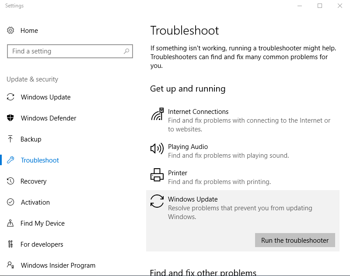Click the Update & security breadcrumb label
This screenshot has width=350, height=276.
click(x=32, y=79)
